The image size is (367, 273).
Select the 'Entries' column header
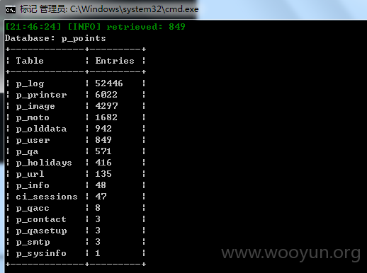(115, 61)
